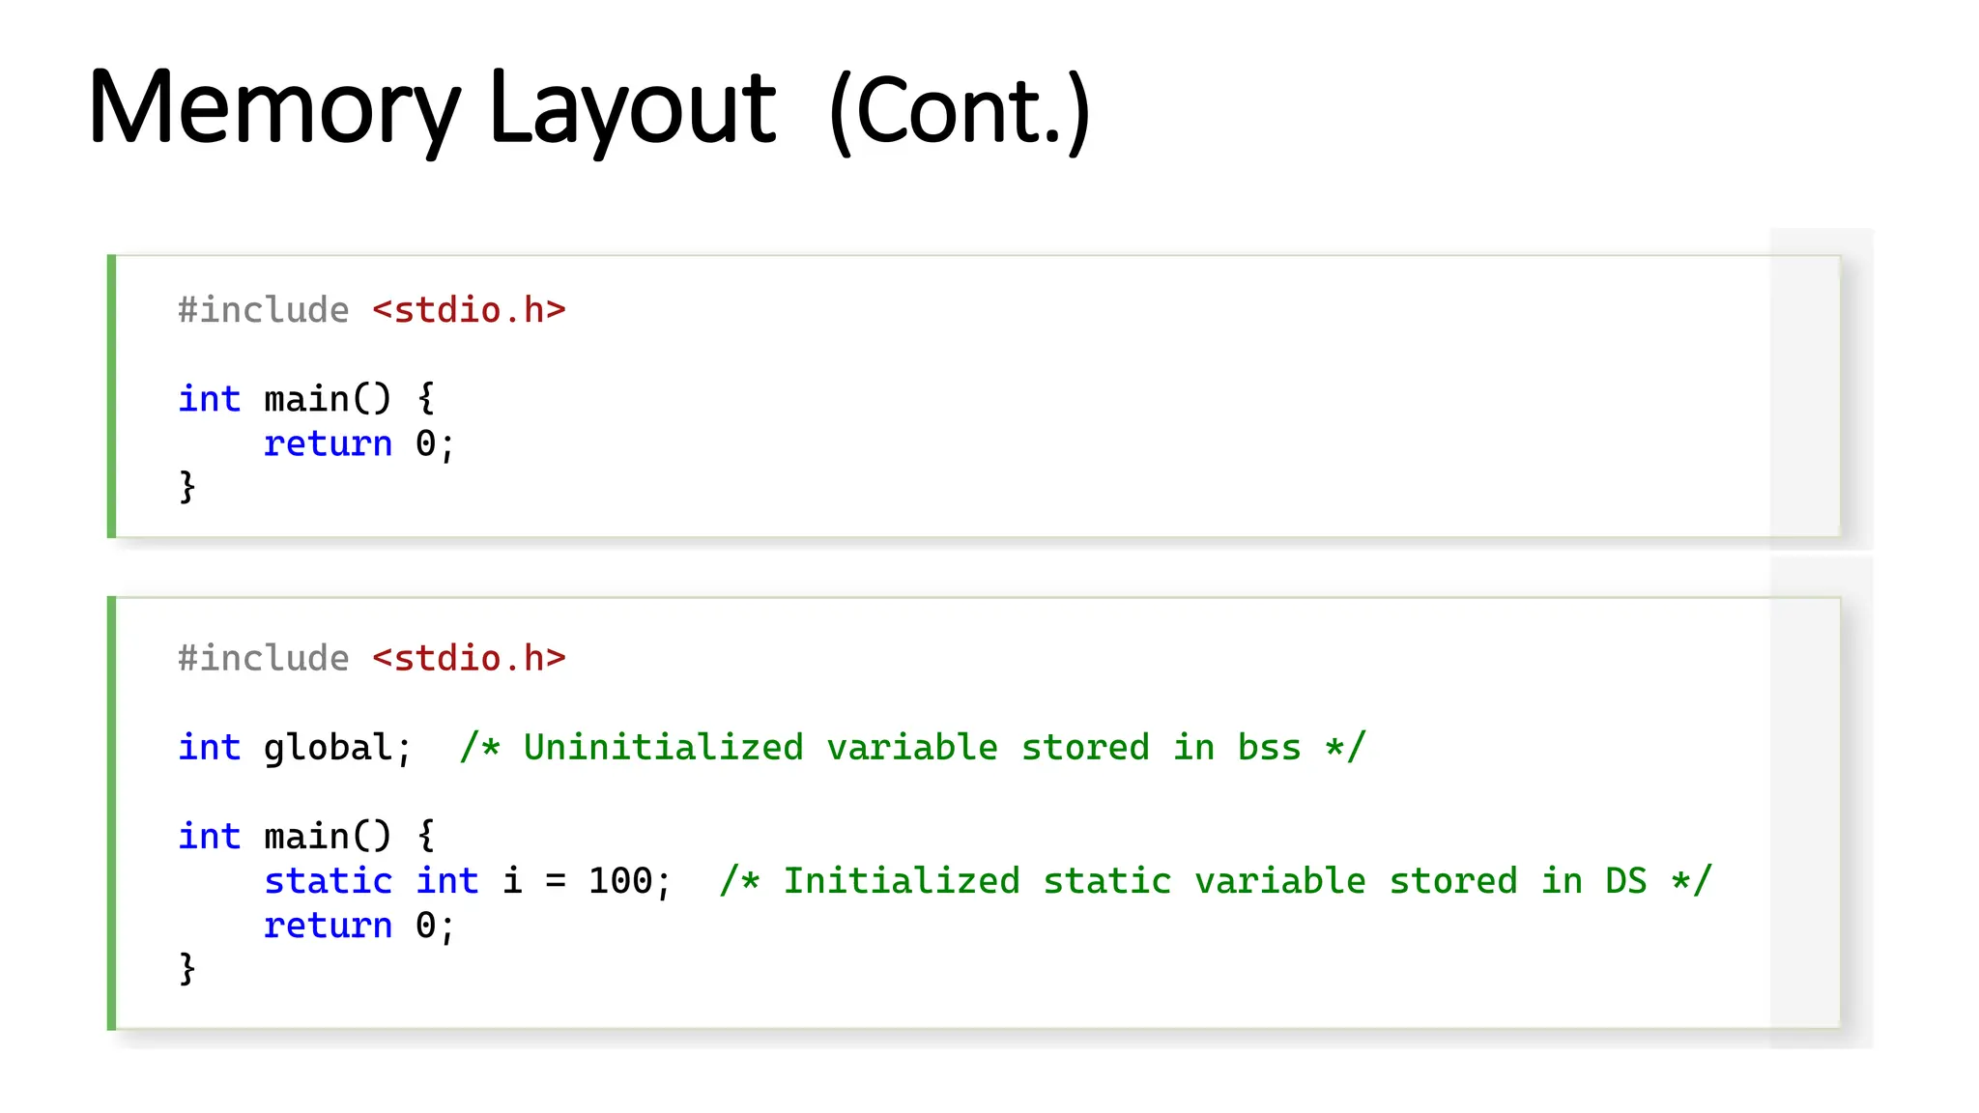Click the comment 'Uninitialized variable stored in bss'

tap(913, 748)
